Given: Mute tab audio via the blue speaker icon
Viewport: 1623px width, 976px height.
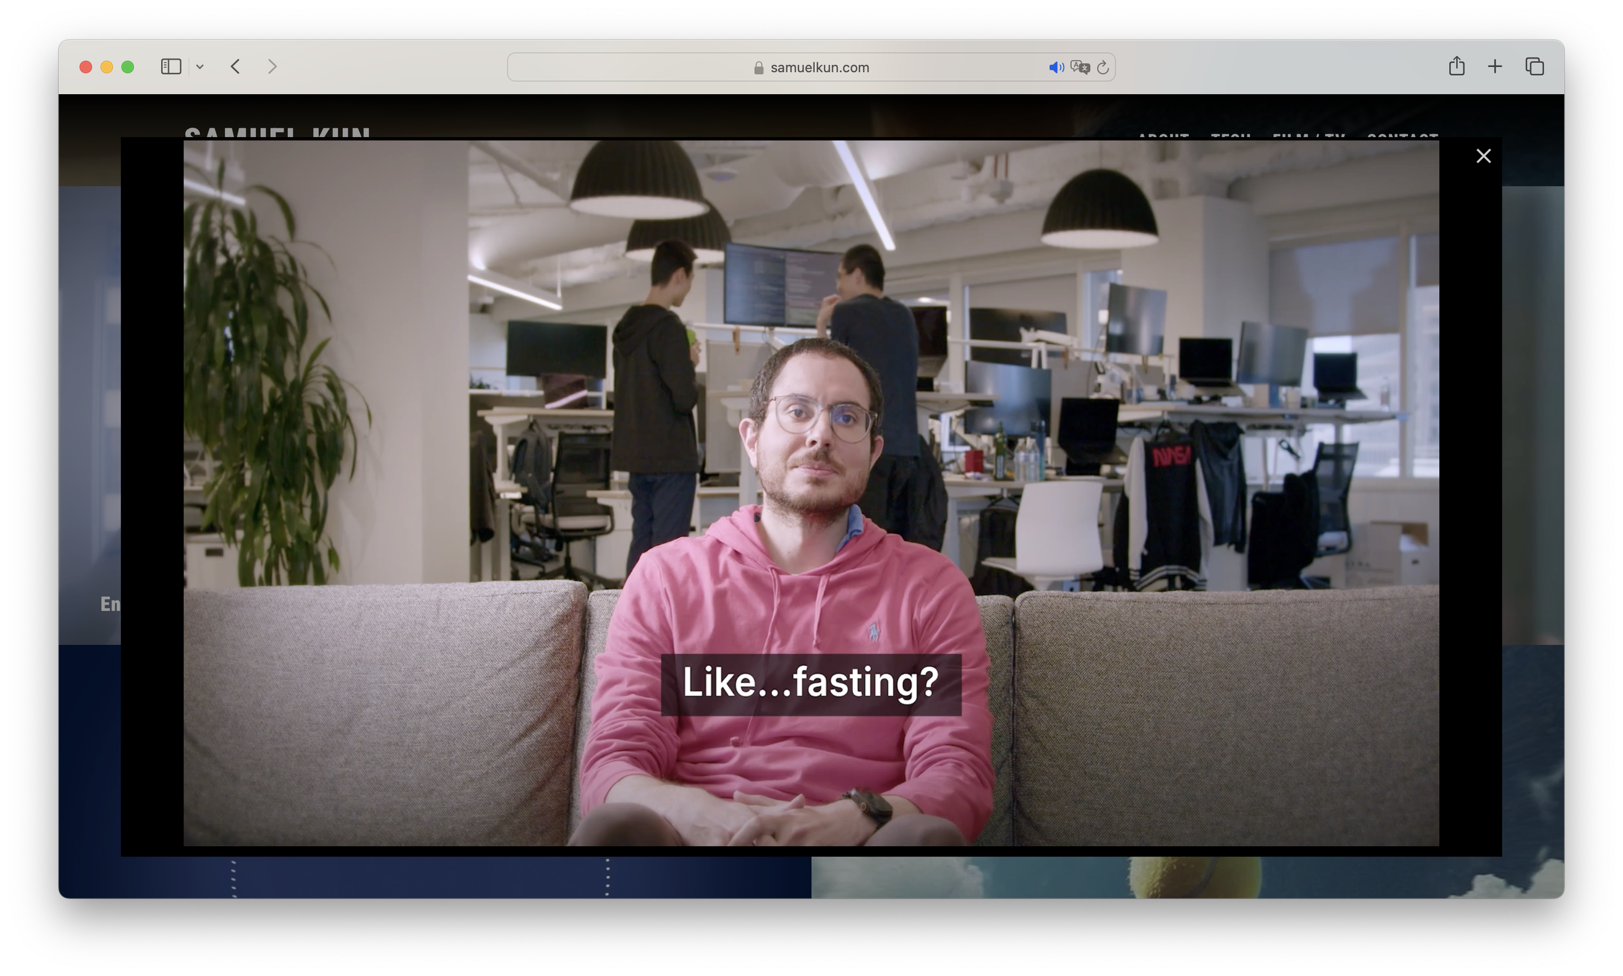Looking at the screenshot, I should (1056, 66).
